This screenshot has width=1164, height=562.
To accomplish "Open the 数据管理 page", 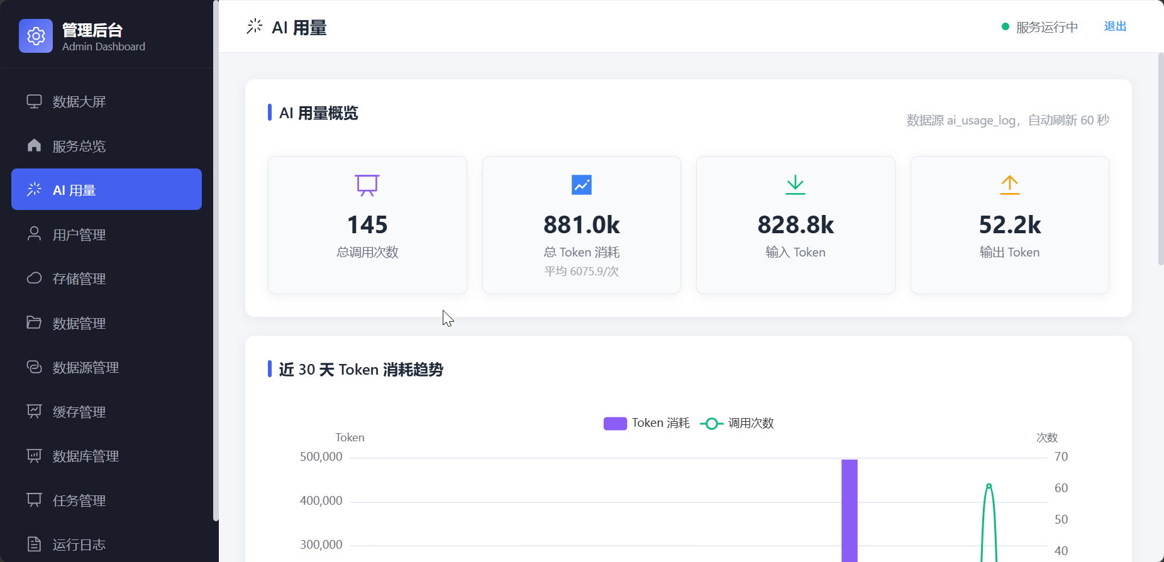I will [106, 323].
